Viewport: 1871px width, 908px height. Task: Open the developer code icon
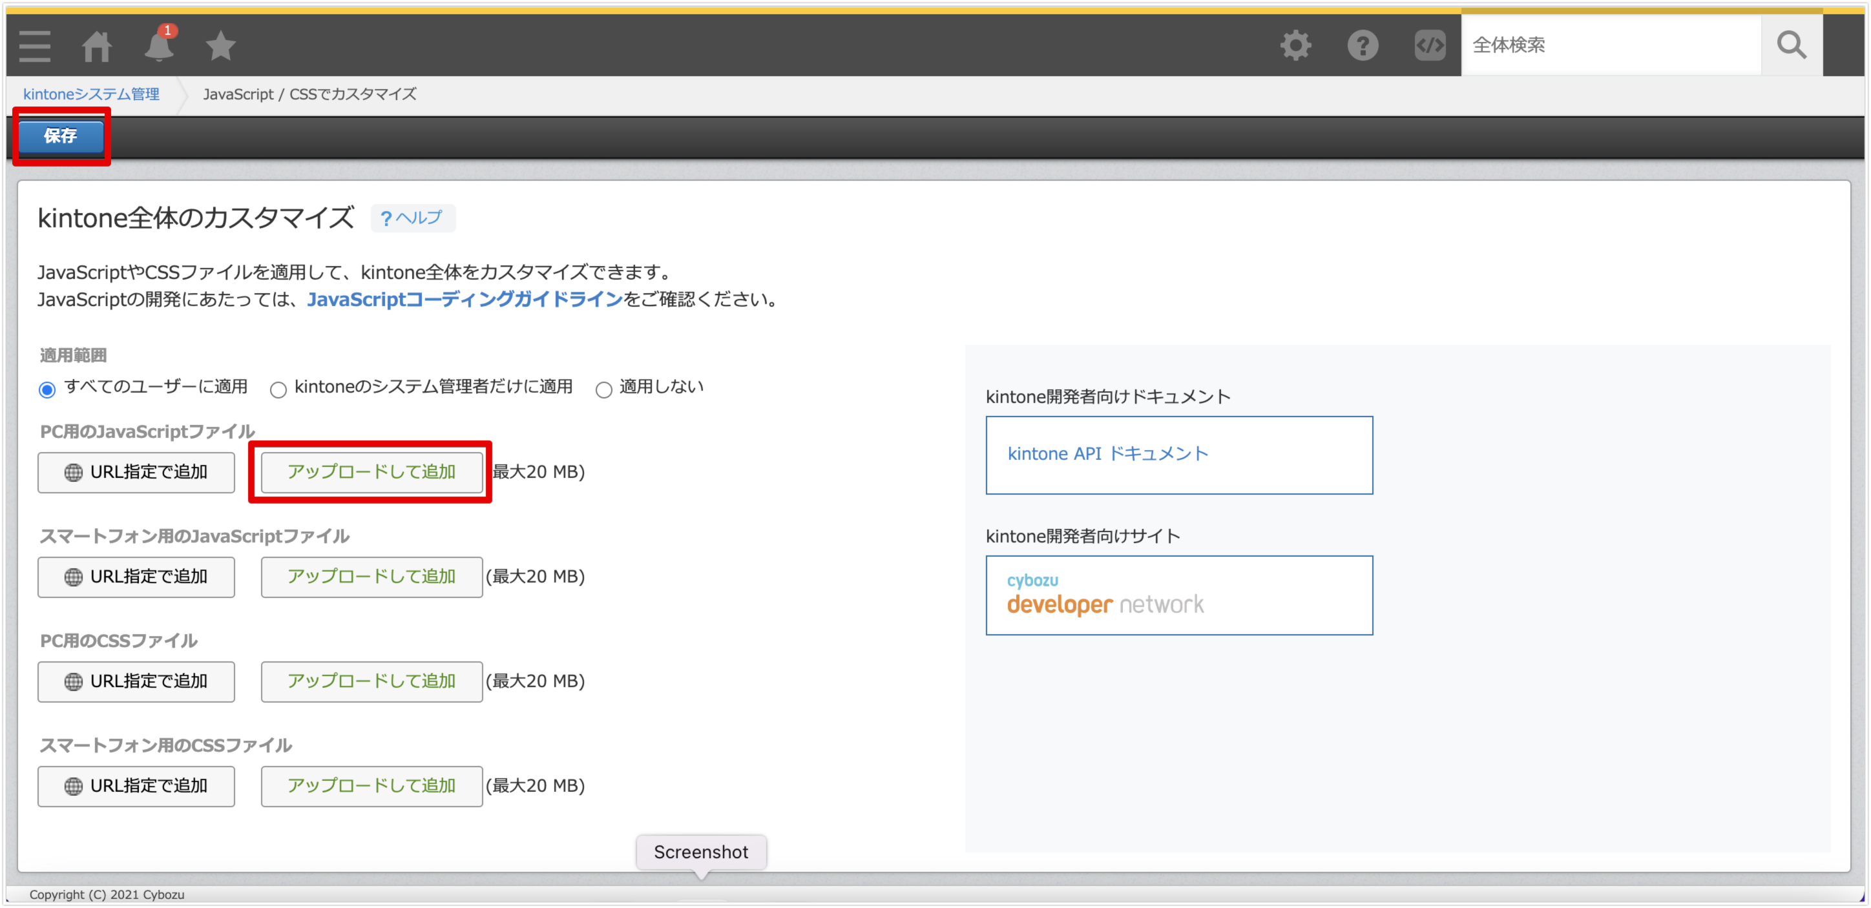[x=1429, y=45]
